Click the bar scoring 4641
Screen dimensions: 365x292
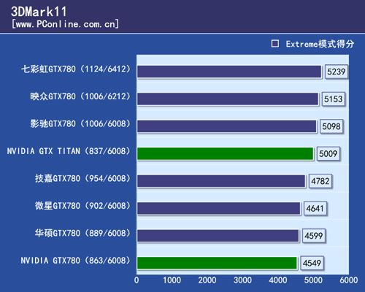(219, 209)
